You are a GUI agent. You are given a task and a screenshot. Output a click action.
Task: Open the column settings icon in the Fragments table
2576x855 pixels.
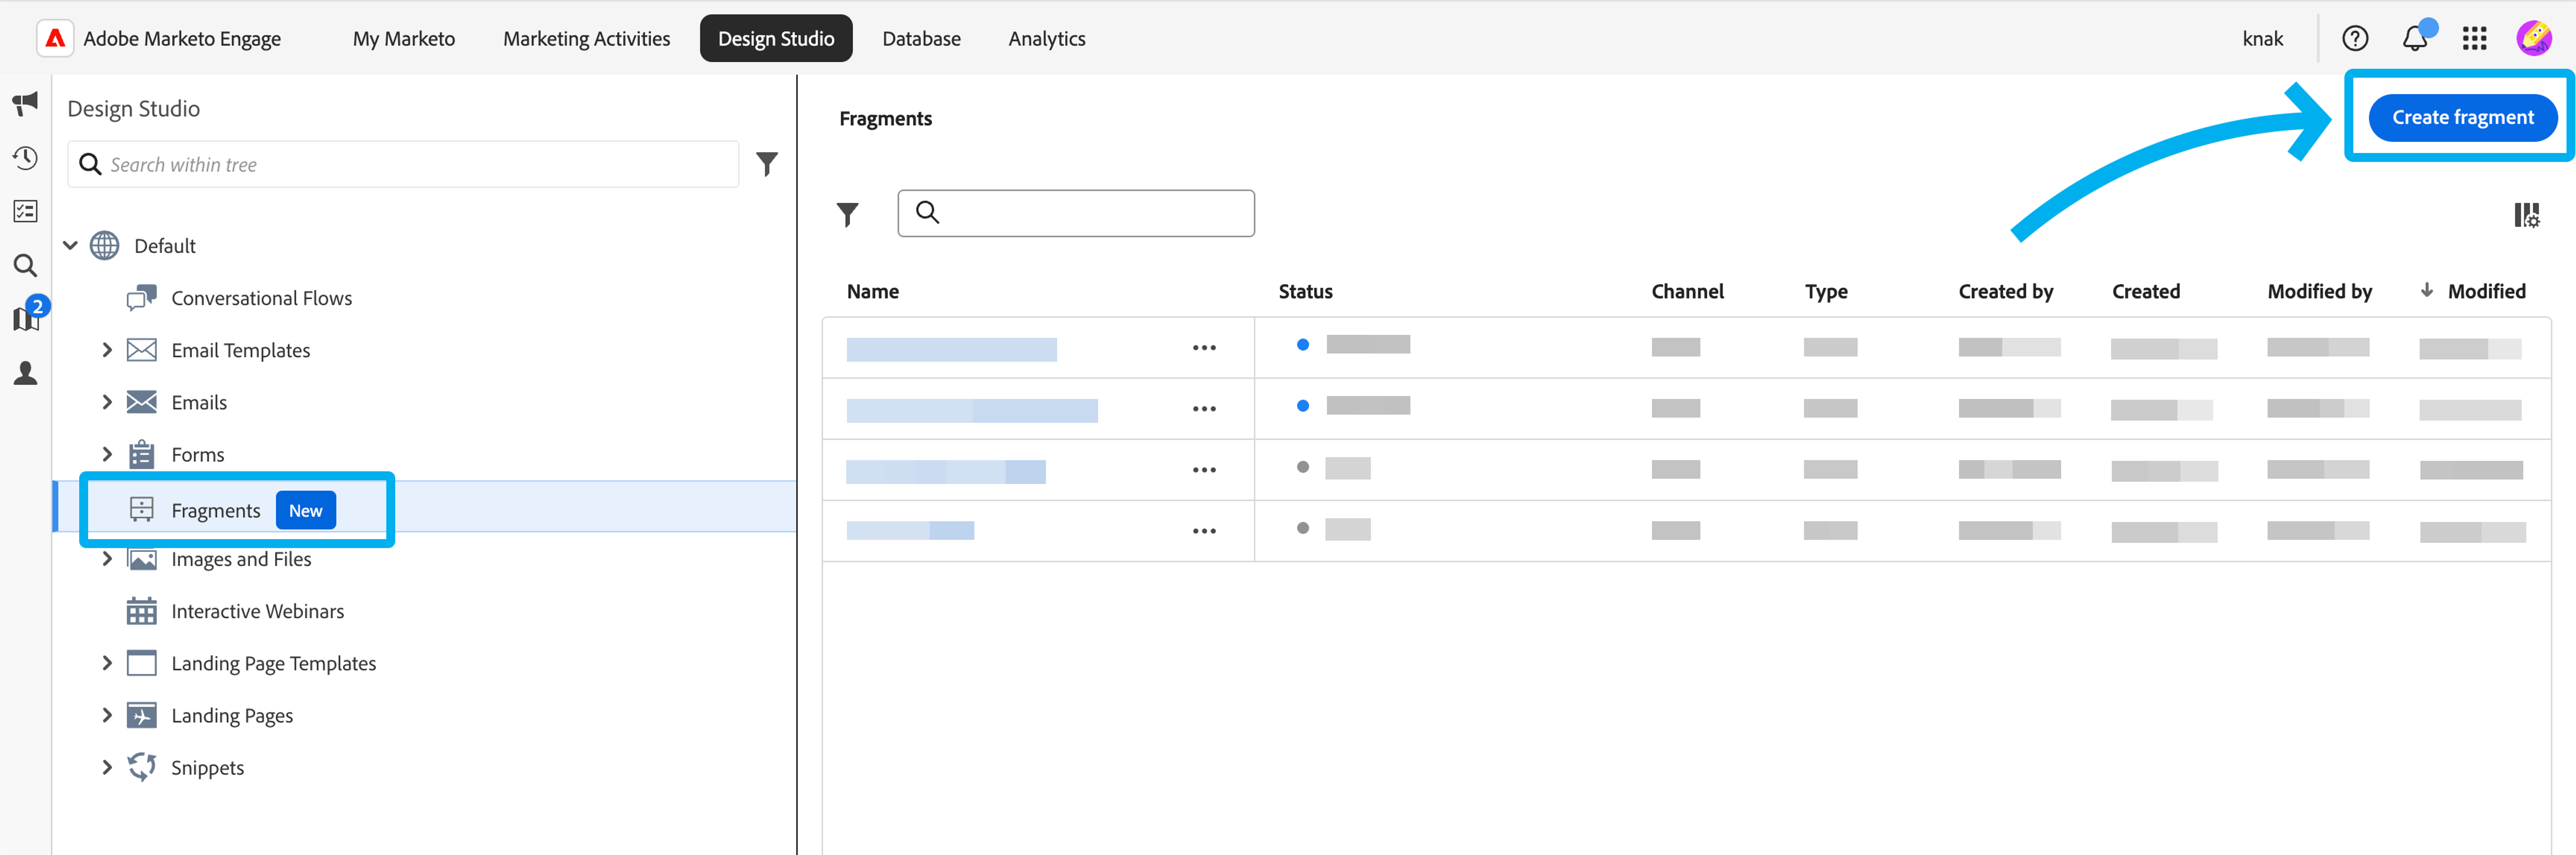[x=2526, y=215]
